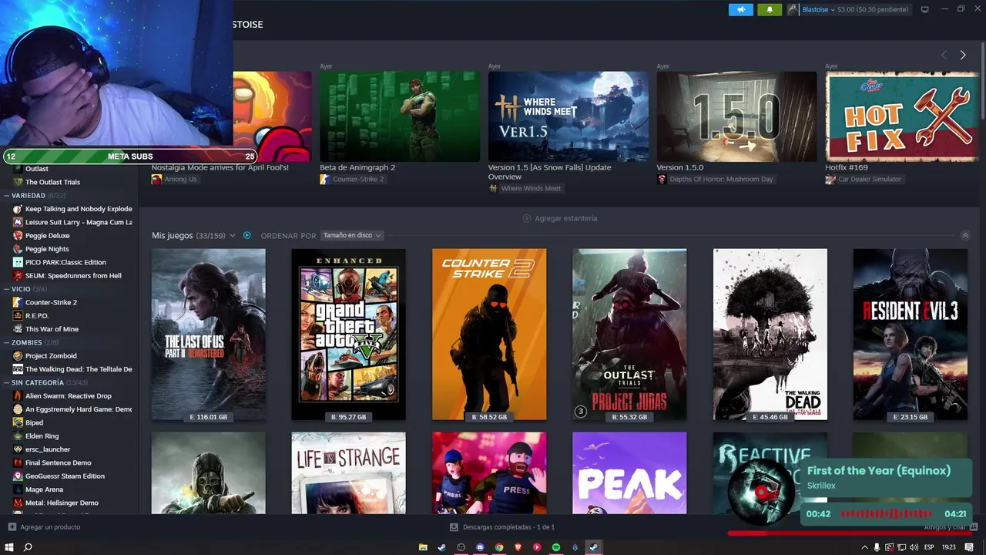
Task: Open Grand Theft Auto V Enhanced cover
Action: pos(348,334)
